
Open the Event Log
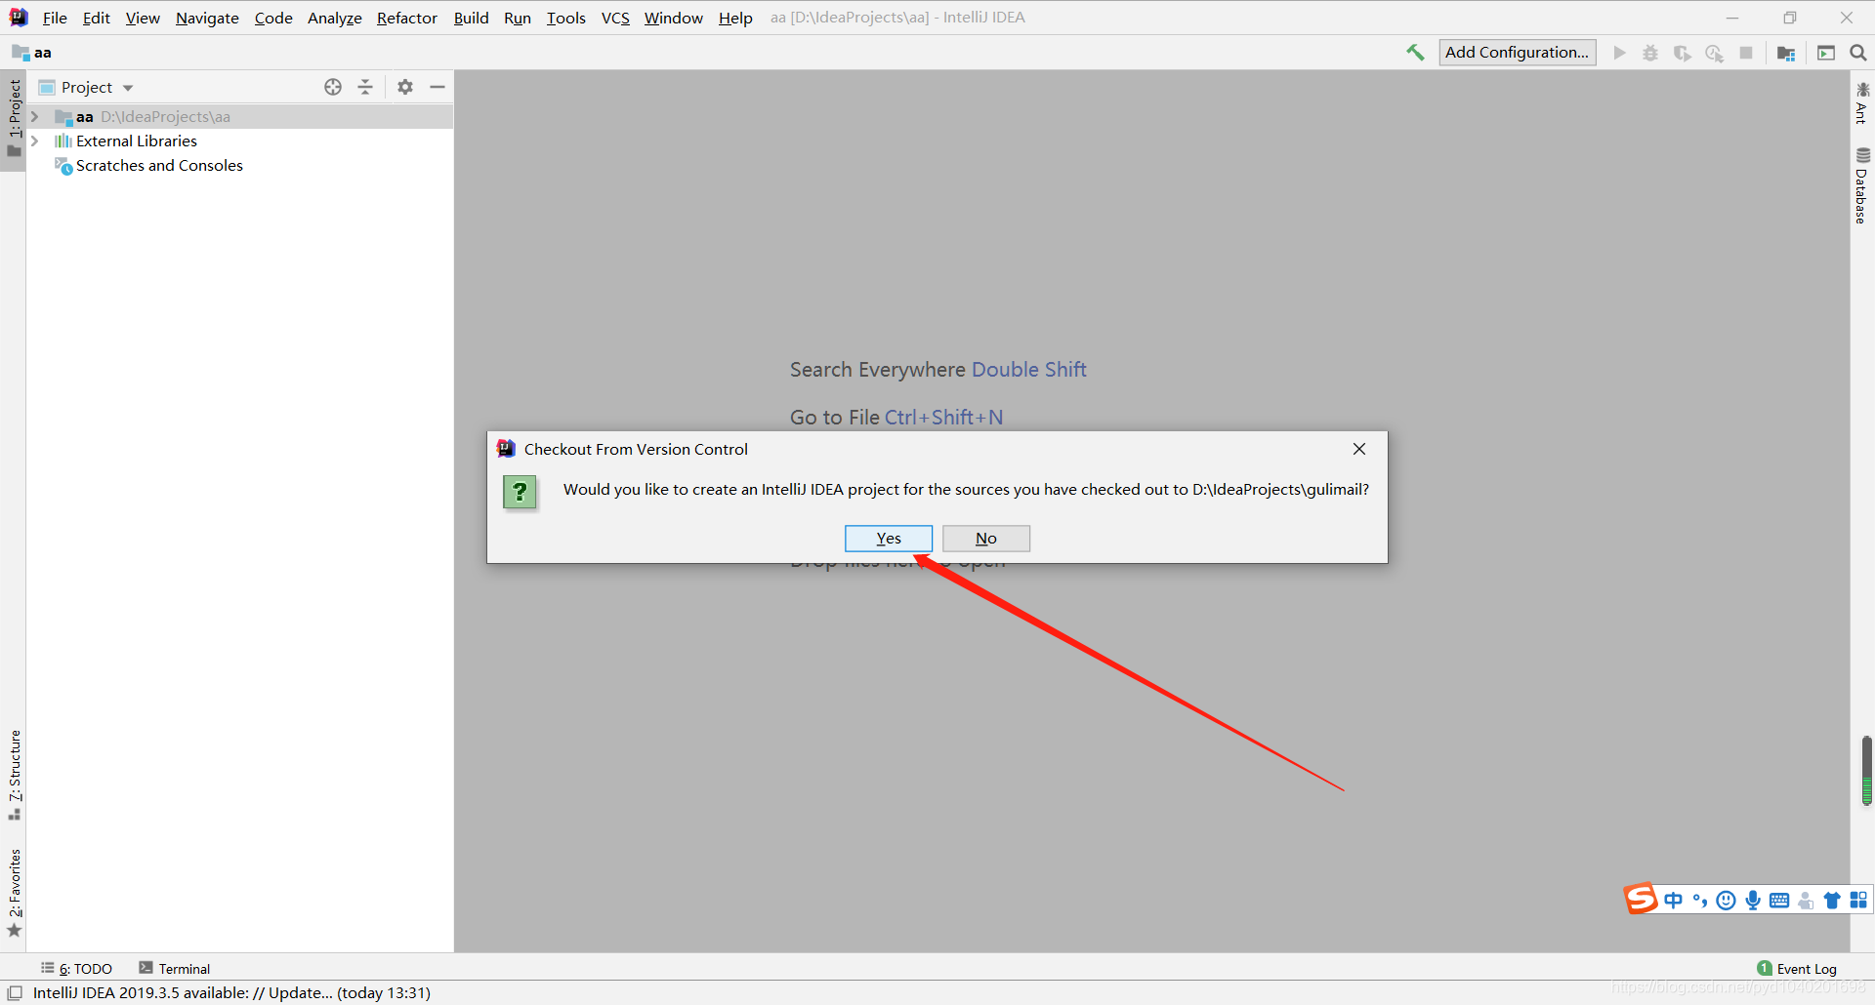coord(1797,969)
